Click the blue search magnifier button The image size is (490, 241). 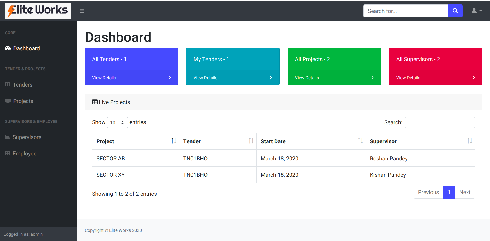pyautogui.click(x=455, y=11)
